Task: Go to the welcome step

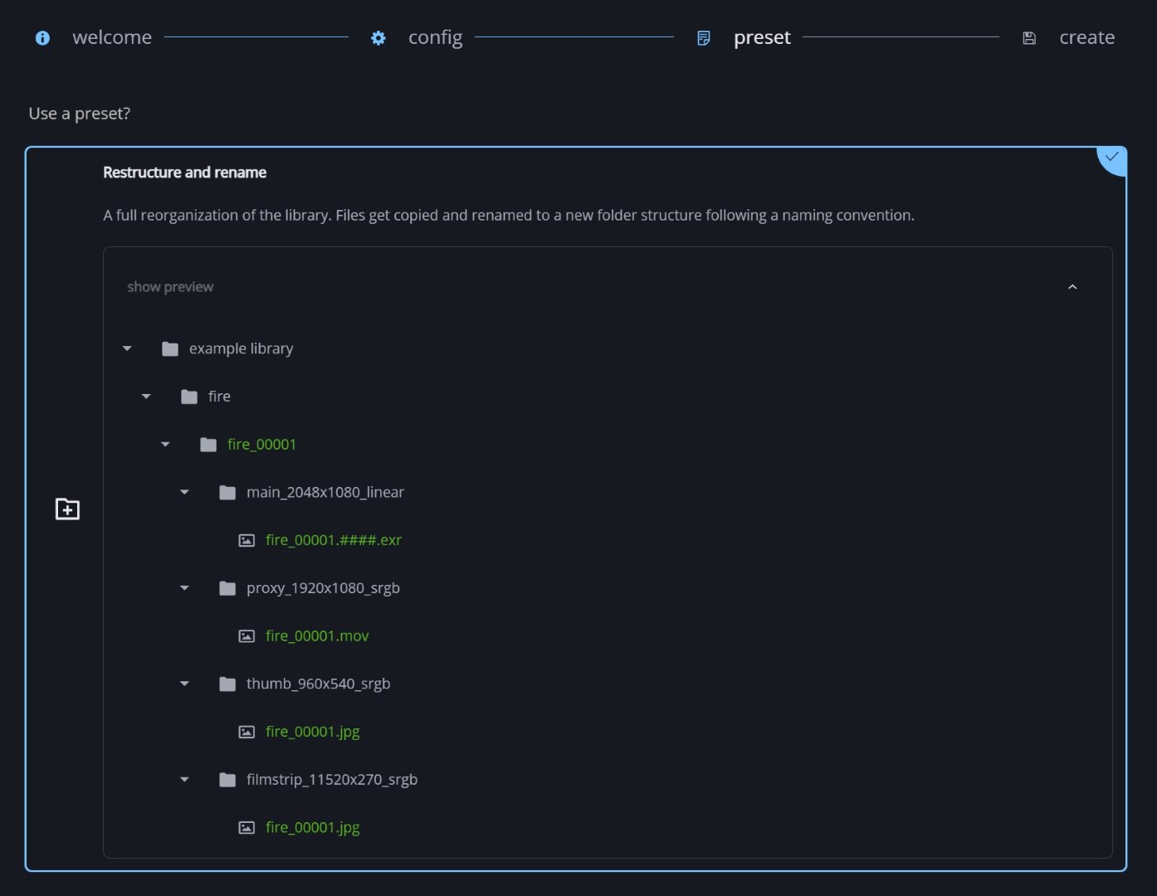Action: click(112, 37)
